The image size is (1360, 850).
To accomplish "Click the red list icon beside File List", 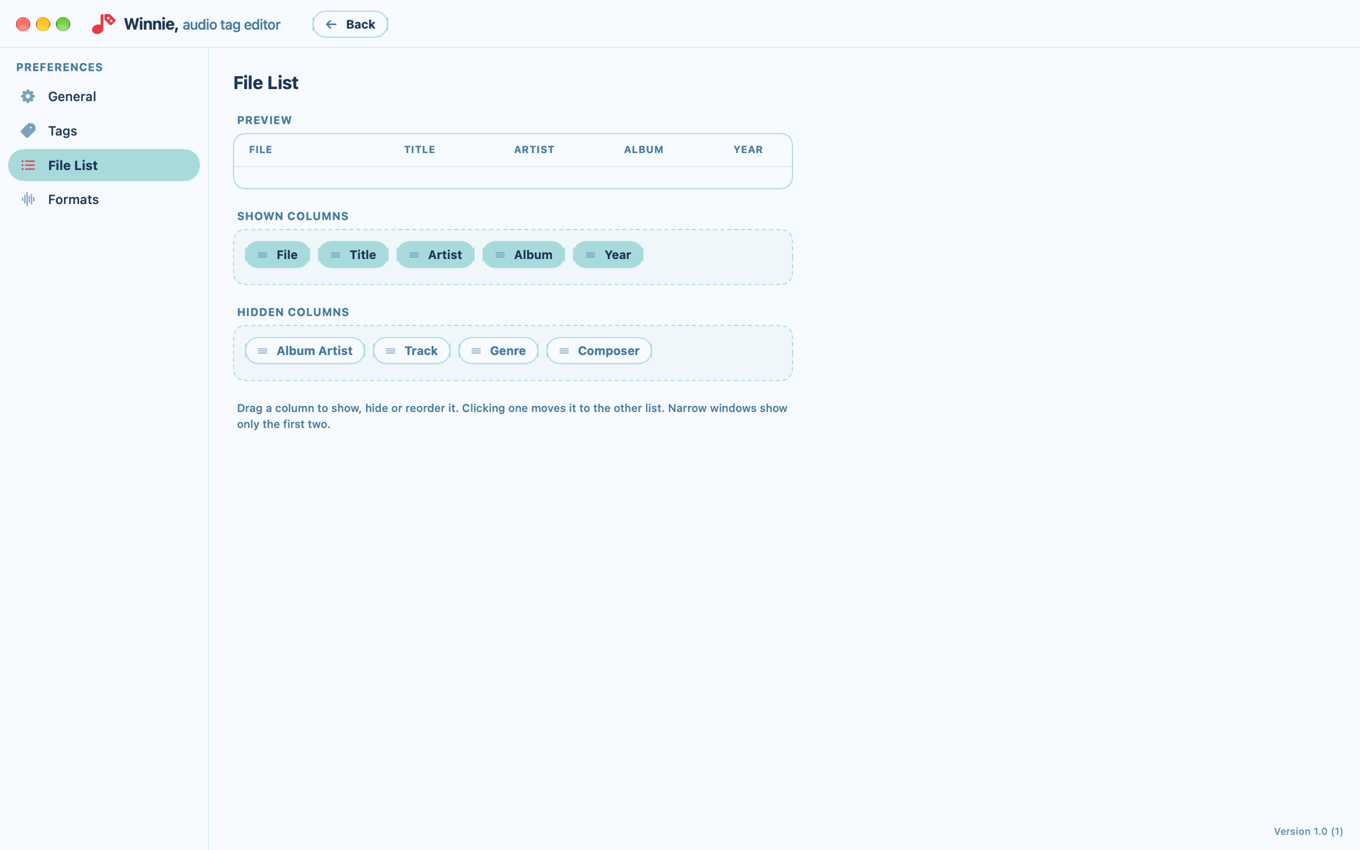I will pyautogui.click(x=28, y=165).
